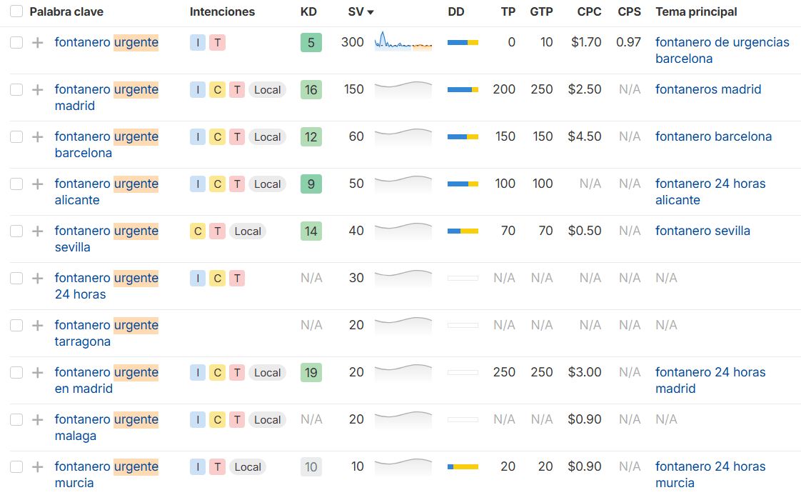
Task: Click the DD distribution bar for fontanero urgente sevilla
Action: point(463,231)
